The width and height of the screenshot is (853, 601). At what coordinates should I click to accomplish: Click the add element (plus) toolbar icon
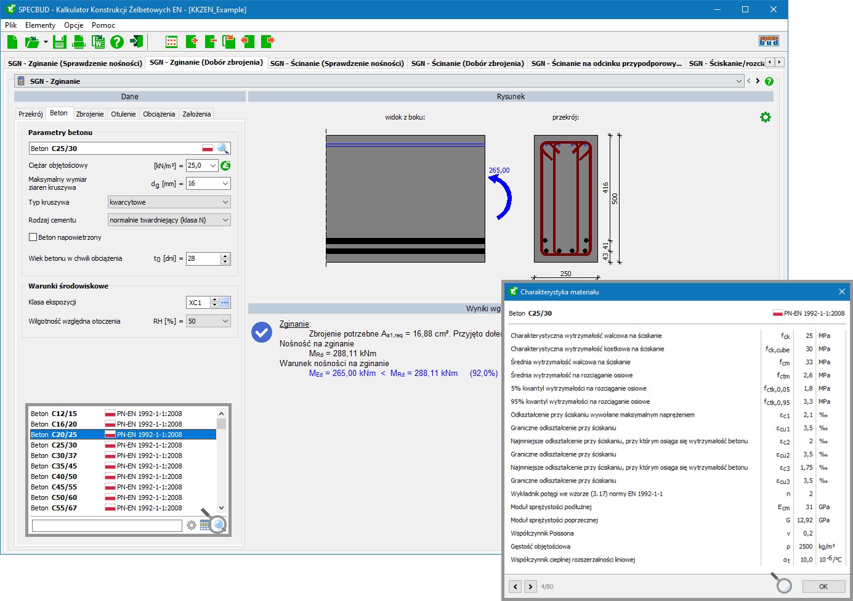pos(192,42)
